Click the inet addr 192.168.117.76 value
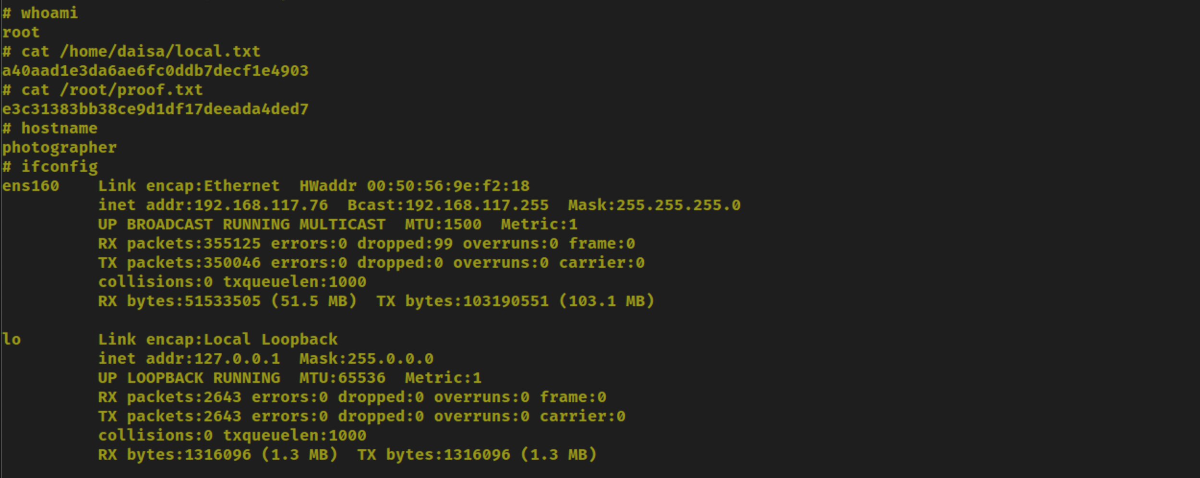Viewport: 1200px width, 478px height. 261,205
